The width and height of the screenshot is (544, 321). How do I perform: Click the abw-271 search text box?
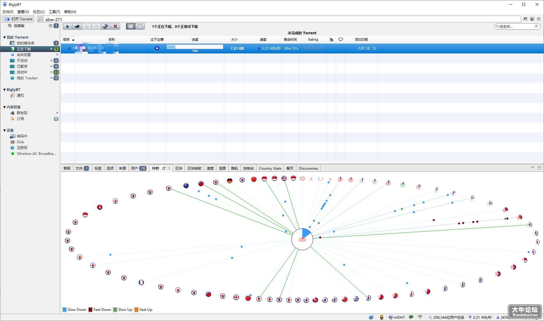point(282,19)
